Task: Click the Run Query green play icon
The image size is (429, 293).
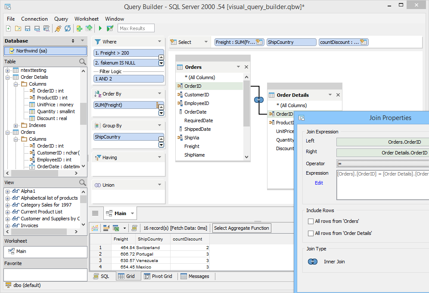Action: click(x=100, y=28)
